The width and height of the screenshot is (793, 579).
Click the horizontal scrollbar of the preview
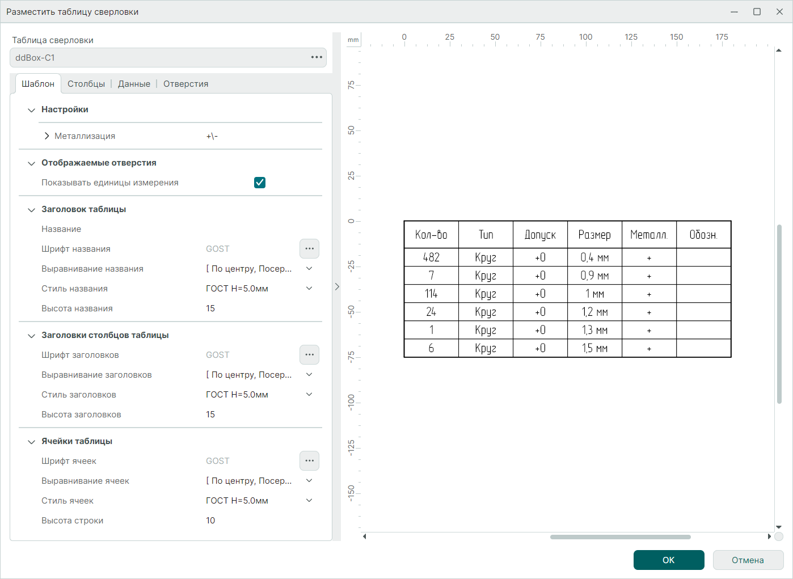[620, 537]
